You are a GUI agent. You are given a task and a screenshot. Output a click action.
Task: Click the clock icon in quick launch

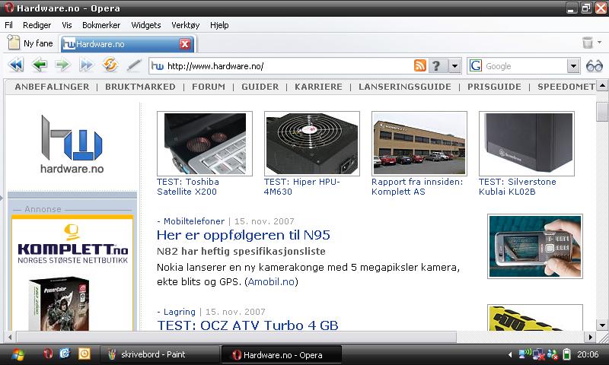[84, 354]
